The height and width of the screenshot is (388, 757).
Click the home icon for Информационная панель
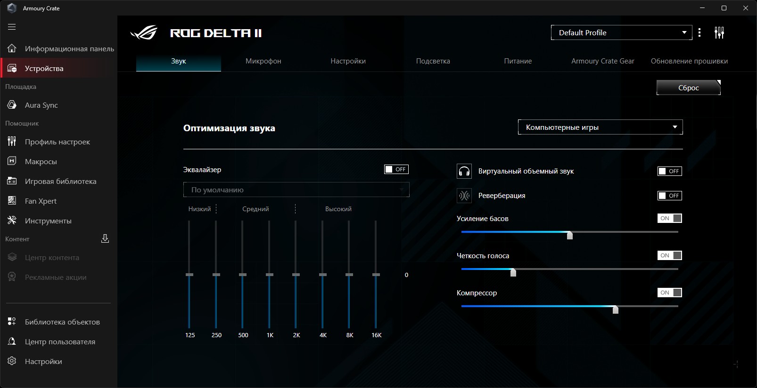12,48
